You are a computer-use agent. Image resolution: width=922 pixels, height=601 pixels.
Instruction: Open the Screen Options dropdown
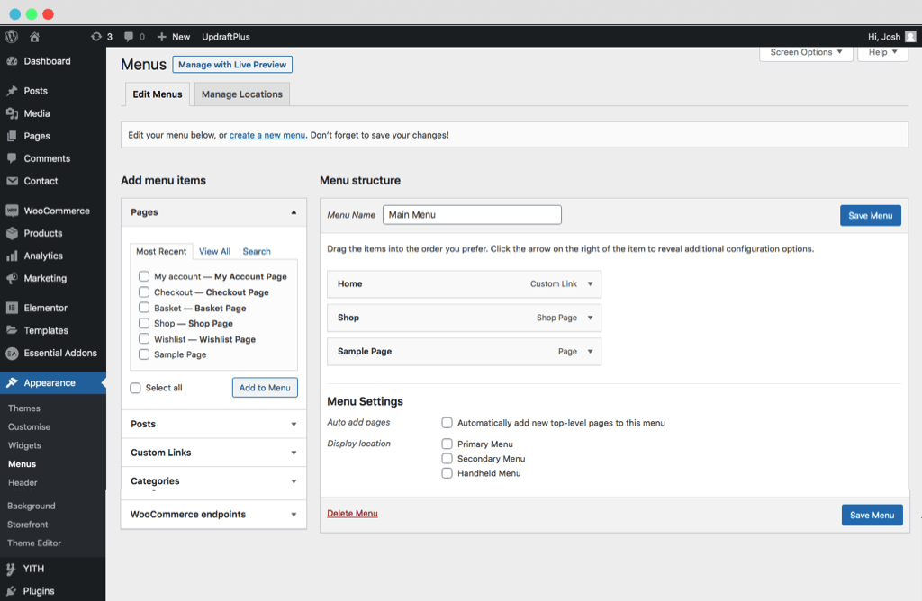tap(806, 52)
